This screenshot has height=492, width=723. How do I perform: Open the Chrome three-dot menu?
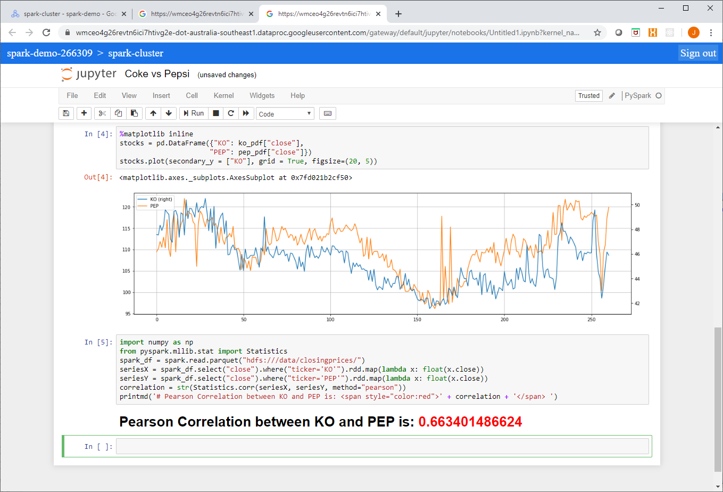tap(711, 32)
